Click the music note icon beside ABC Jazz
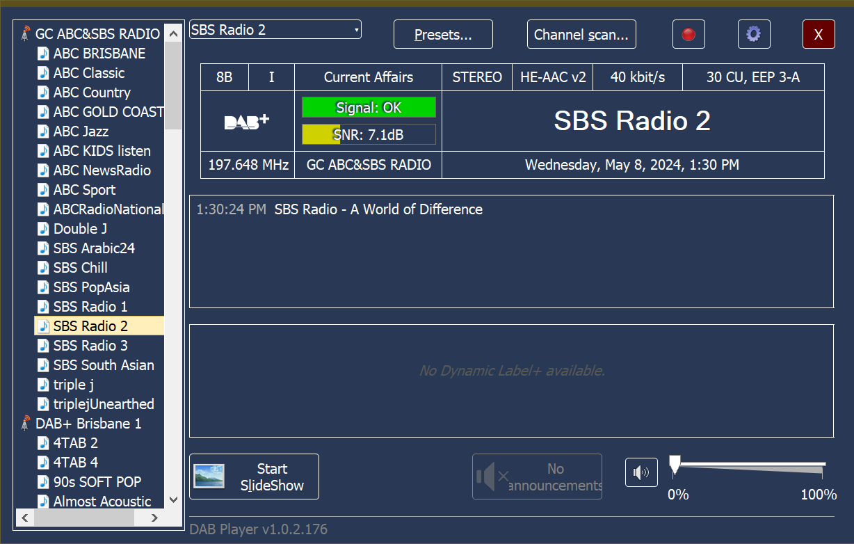This screenshot has width=854, height=544. [43, 131]
